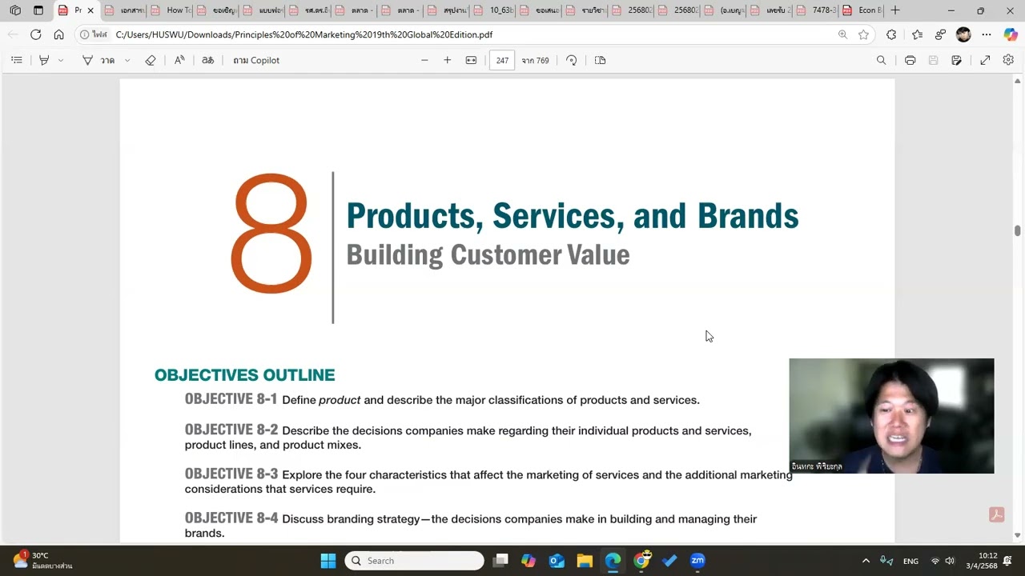The height and width of the screenshot is (576, 1025).
Task: Switch to the 'Econ B' tab
Action: (861, 10)
